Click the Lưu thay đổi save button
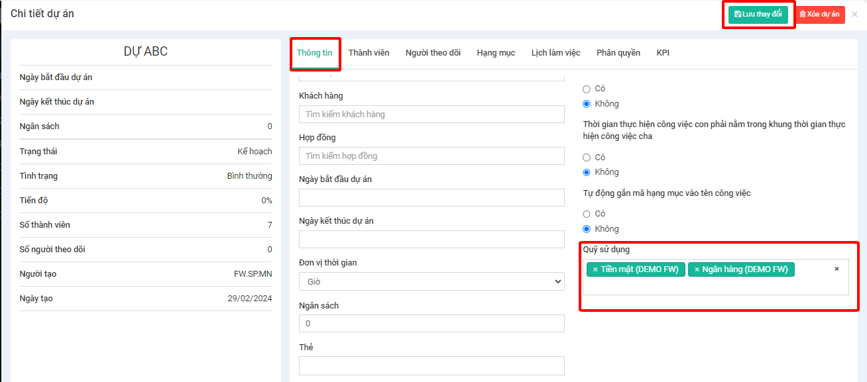Image resolution: width=867 pixels, height=382 pixels. click(x=758, y=15)
